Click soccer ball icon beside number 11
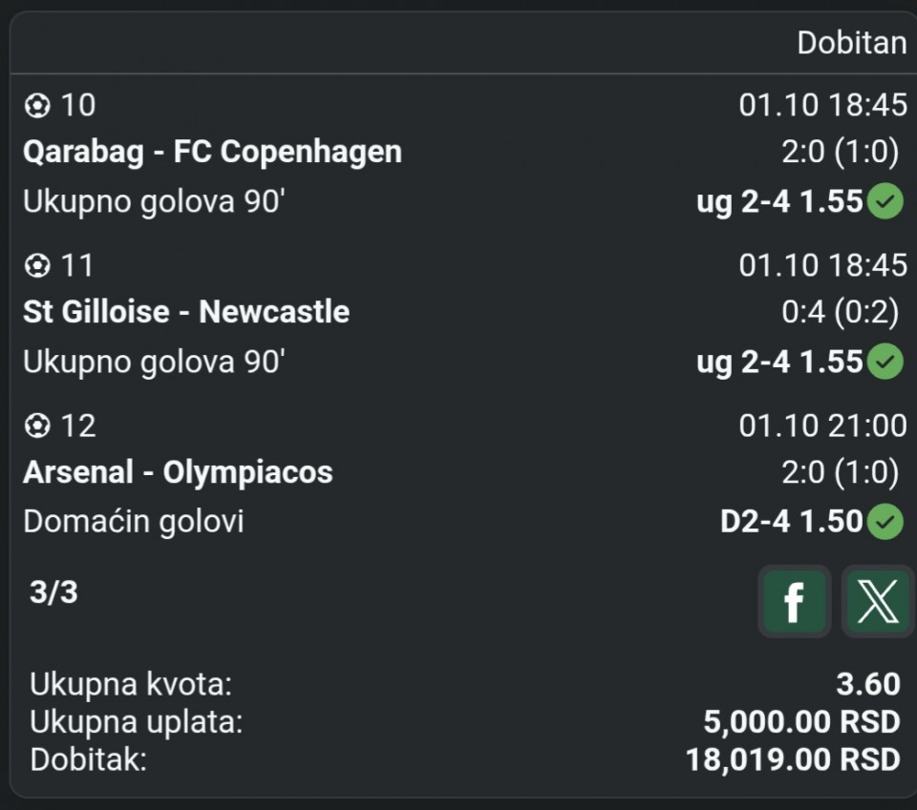917x810 pixels. pos(37,265)
